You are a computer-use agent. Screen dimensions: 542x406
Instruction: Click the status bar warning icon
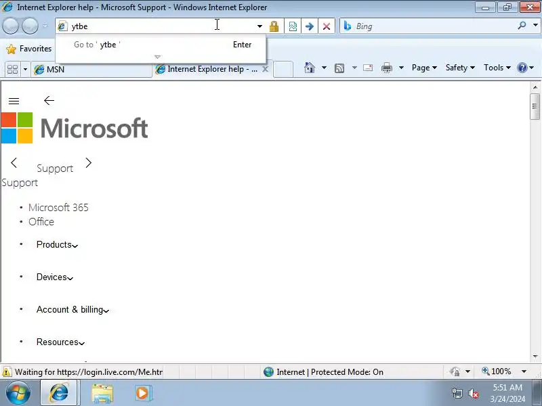point(7,372)
